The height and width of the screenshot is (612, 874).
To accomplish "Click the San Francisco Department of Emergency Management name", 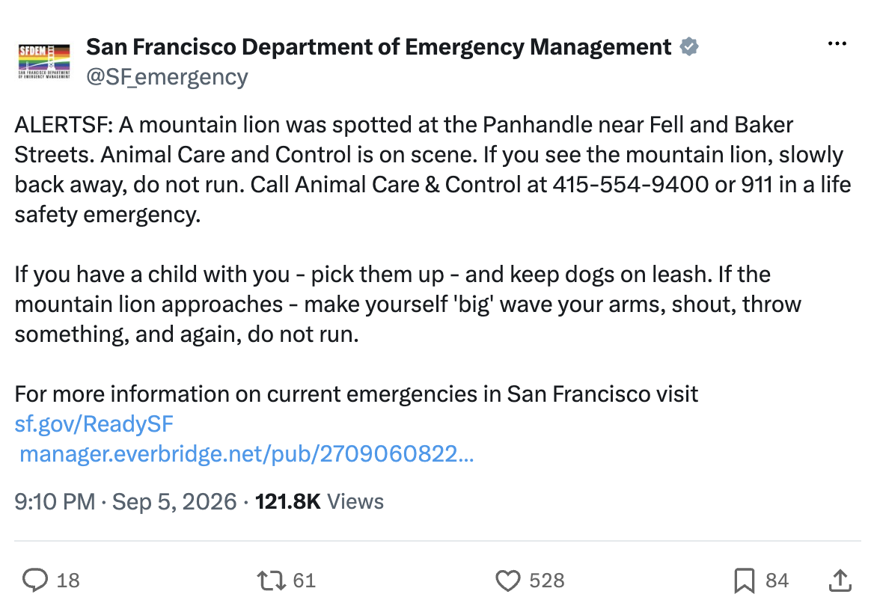I will (x=379, y=47).
